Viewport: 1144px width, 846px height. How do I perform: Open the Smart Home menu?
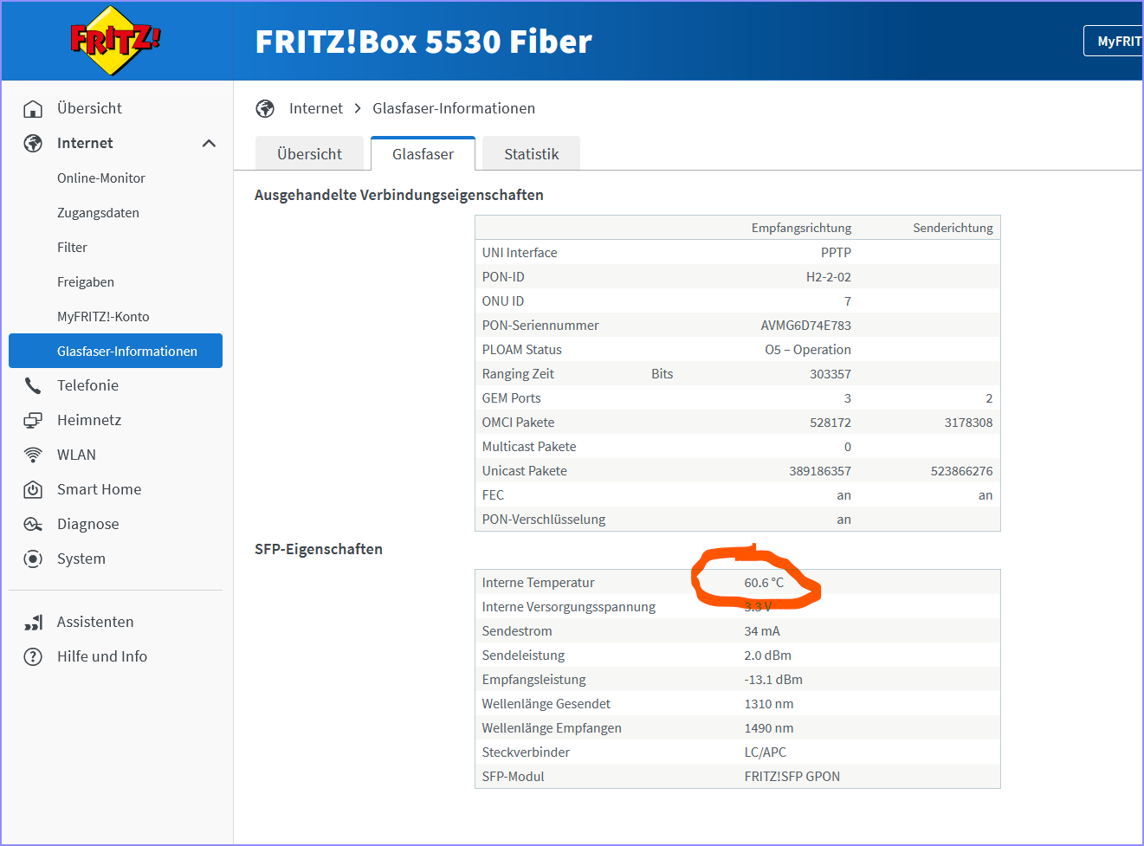coord(99,489)
